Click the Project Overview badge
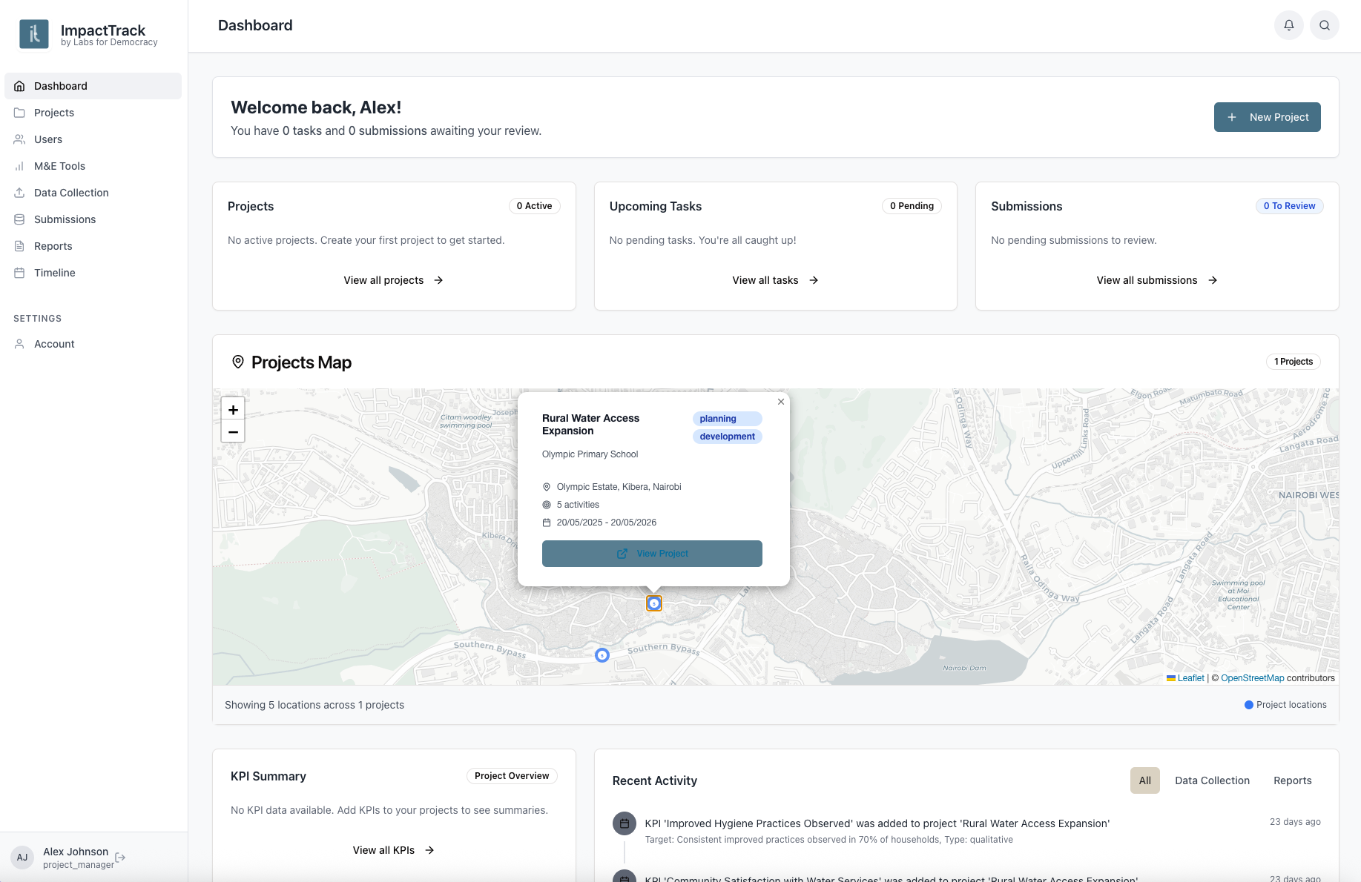This screenshot has height=882, width=1361. (x=512, y=776)
